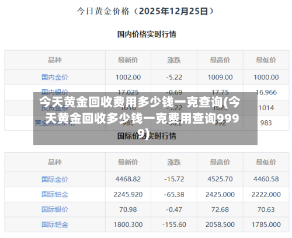Click 品种 header in international table
Screen dimensions: 292x238
coord(55,162)
